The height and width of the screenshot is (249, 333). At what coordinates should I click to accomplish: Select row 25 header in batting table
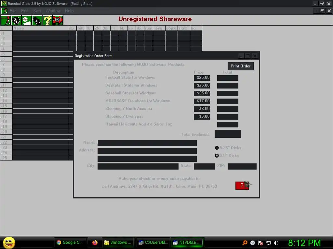pos(7,158)
